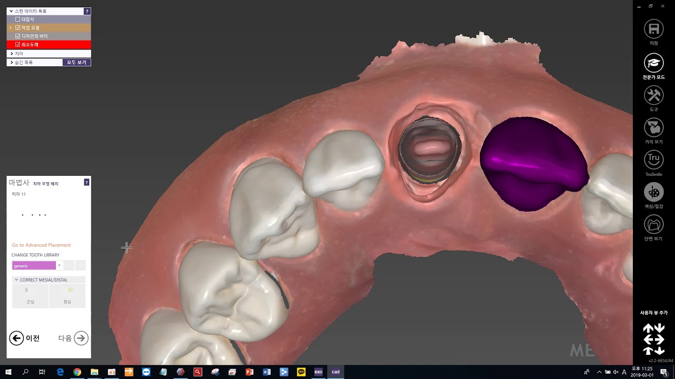
Task: Switch to the exo taskbar app
Action: 319,372
